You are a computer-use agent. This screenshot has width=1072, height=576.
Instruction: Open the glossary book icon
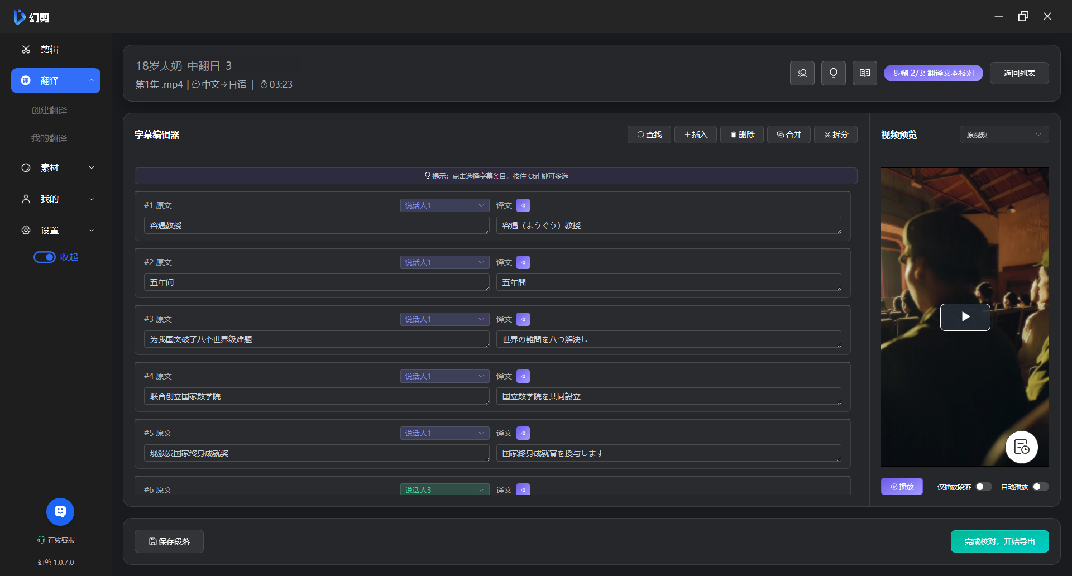tap(864, 73)
